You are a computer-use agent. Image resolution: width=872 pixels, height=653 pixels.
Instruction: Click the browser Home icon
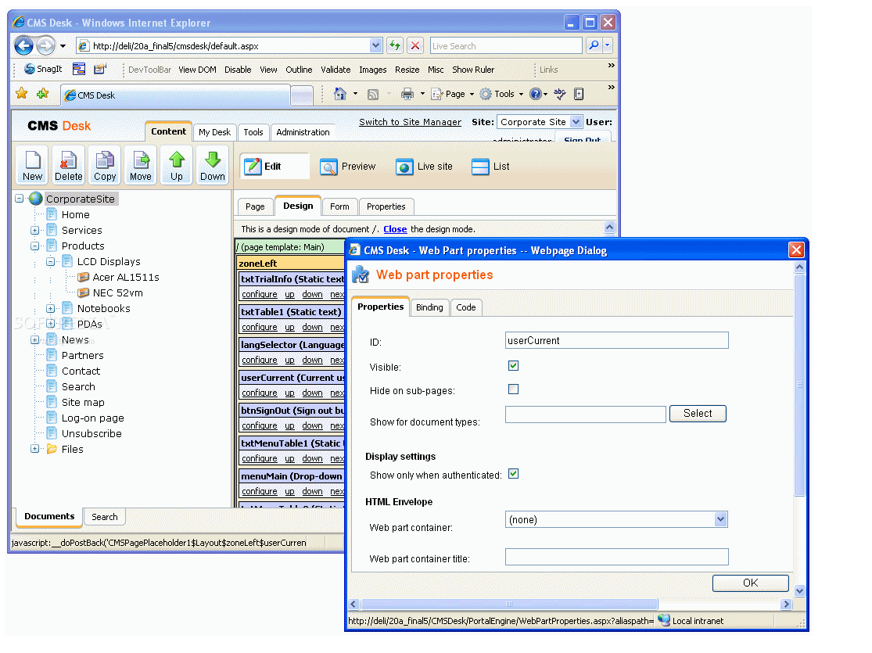[x=339, y=94]
